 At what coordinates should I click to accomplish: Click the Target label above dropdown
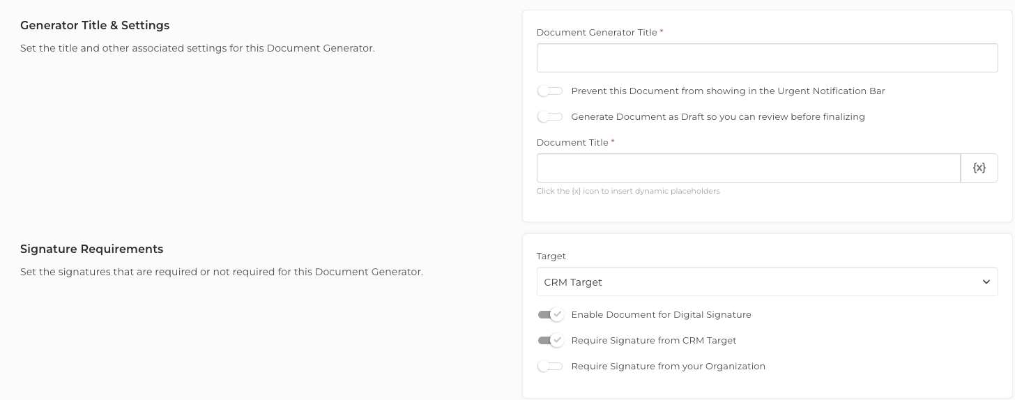551,256
